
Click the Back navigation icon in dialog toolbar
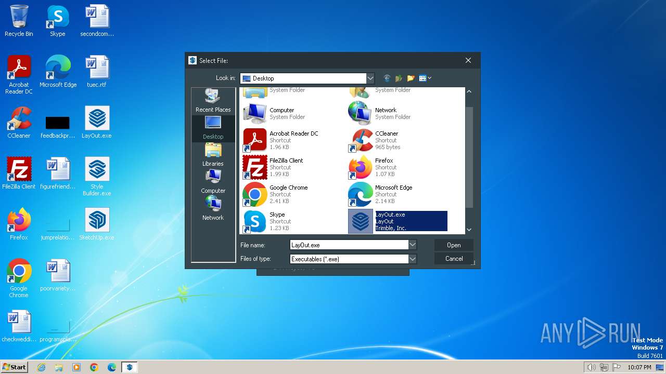tap(387, 78)
